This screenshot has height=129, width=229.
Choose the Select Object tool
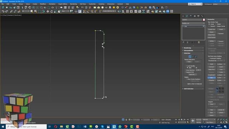click(x=32, y=11)
